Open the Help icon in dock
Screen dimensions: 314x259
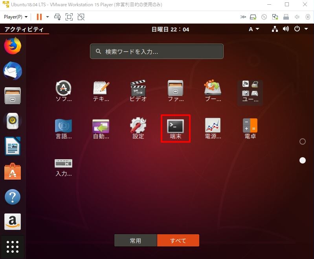point(13,197)
